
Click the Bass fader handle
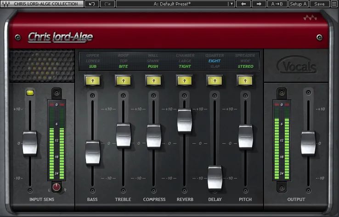(93, 153)
